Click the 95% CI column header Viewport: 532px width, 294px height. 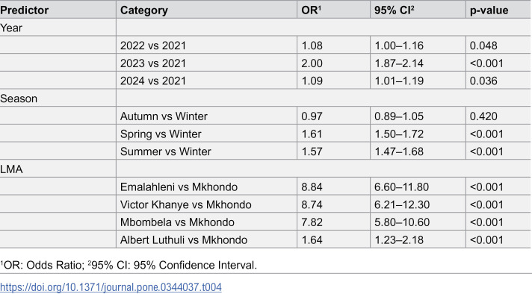395,10
